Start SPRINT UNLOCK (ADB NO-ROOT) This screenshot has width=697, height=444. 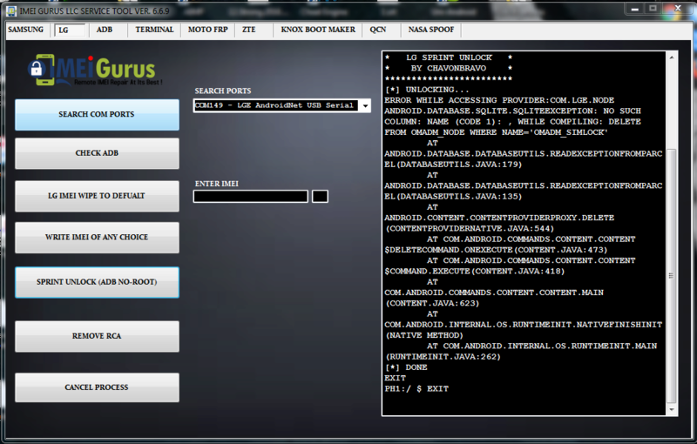[97, 282]
